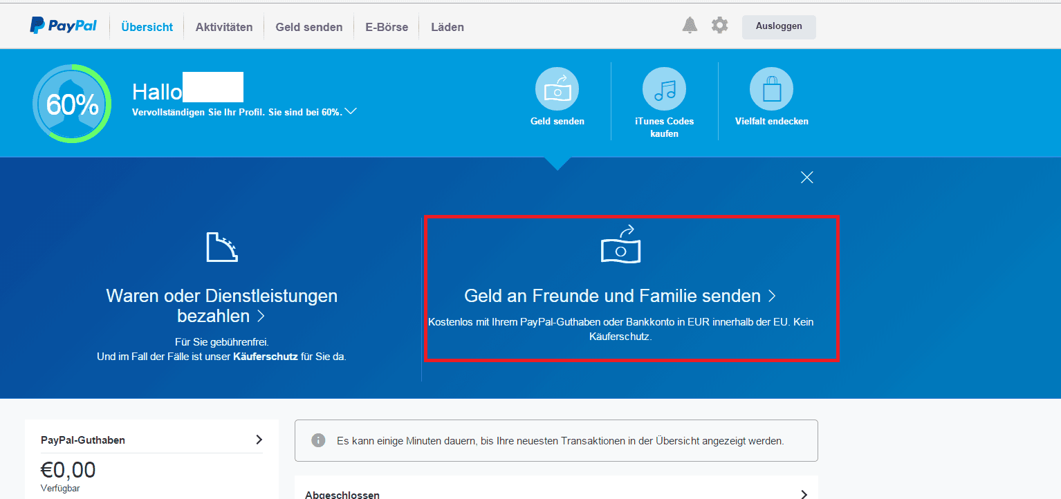The image size is (1061, 499).
Task: Open the Aktivitäten tab
Action: (x=224, y=27)
